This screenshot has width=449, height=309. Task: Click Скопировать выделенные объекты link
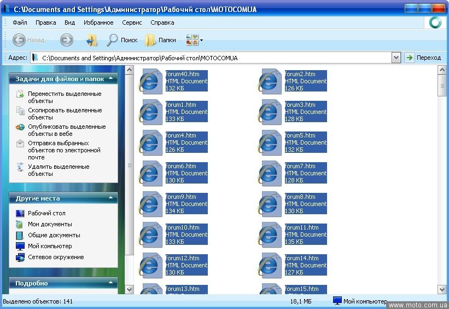[x=65, y=113]
